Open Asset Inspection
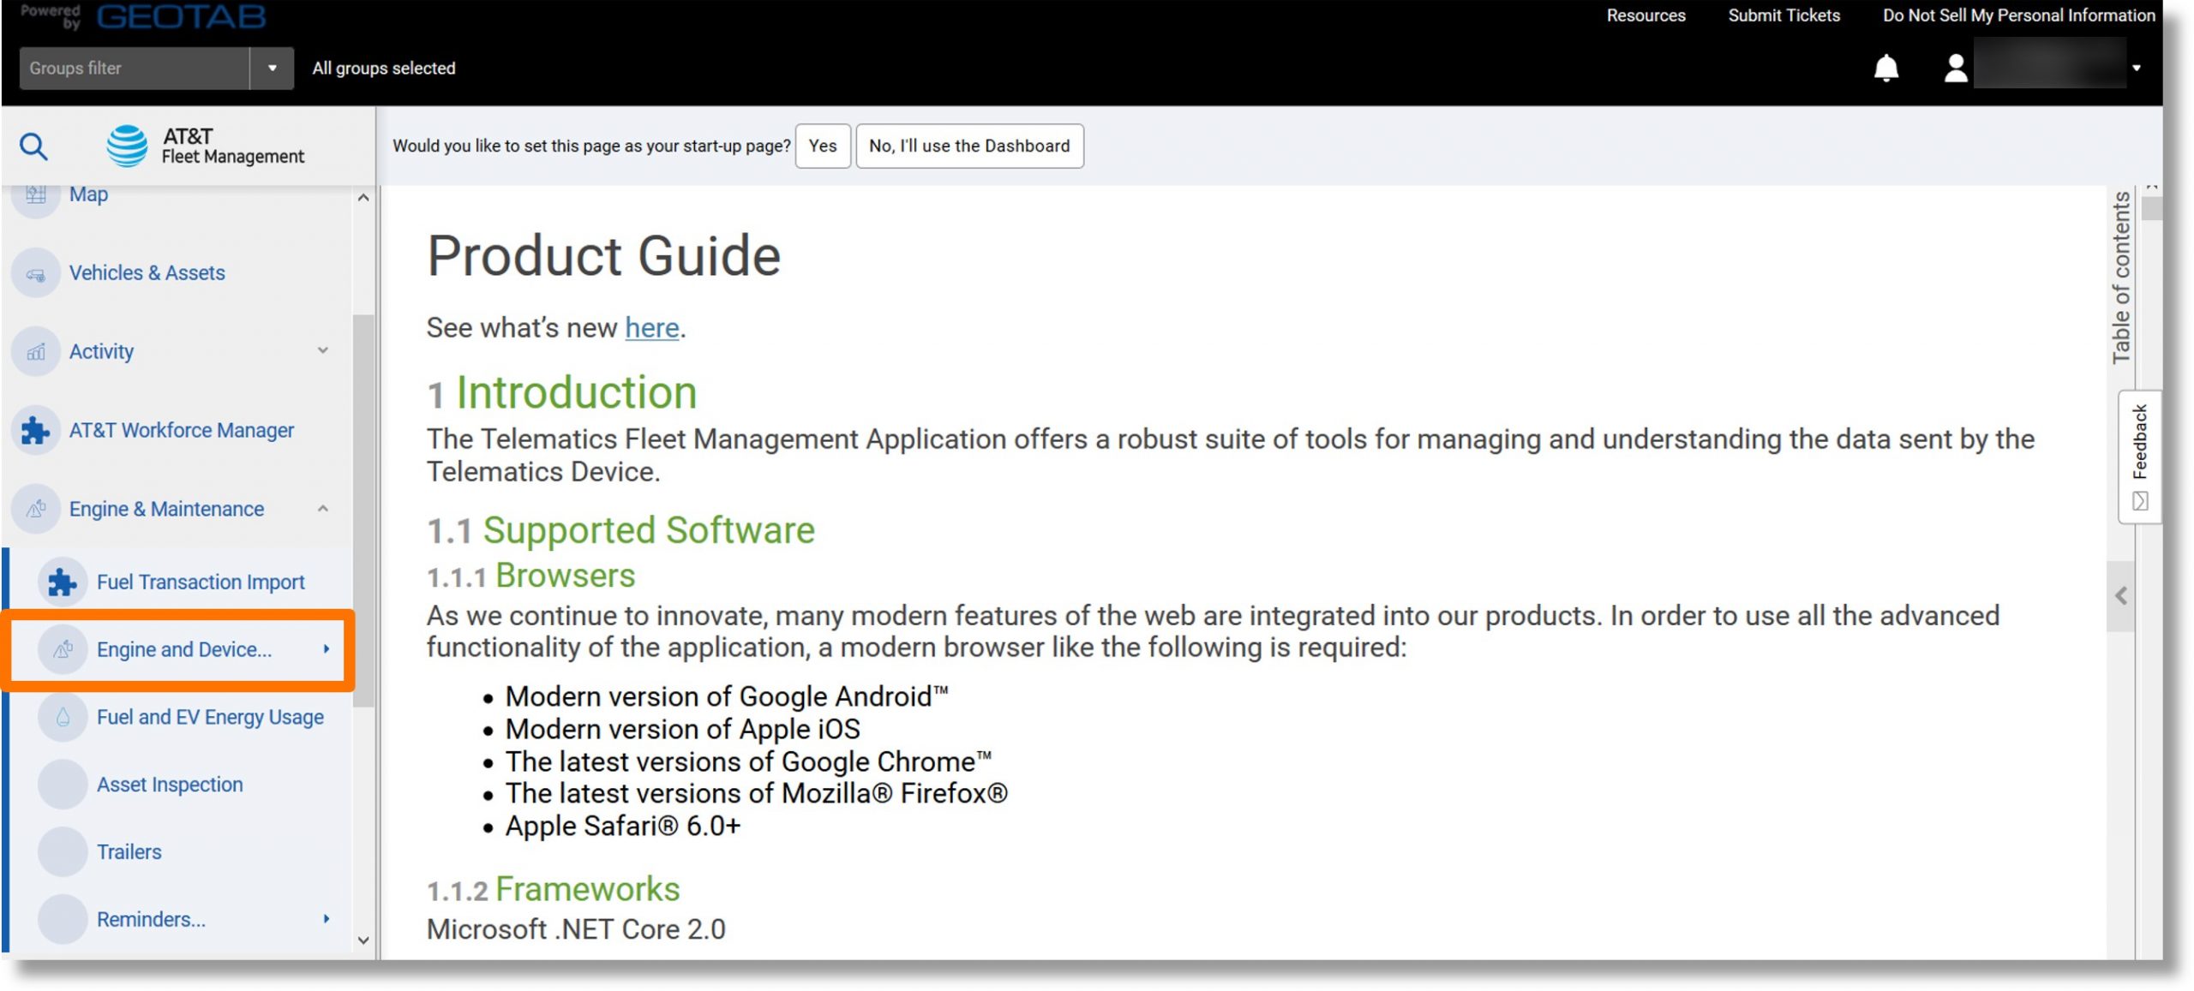This screenshot has height=991, width=2194. pos(170,785)
